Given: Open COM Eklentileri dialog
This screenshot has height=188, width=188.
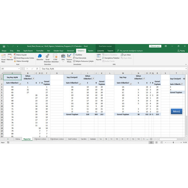Looking at the screenshot, I should (x=55, y=58).
